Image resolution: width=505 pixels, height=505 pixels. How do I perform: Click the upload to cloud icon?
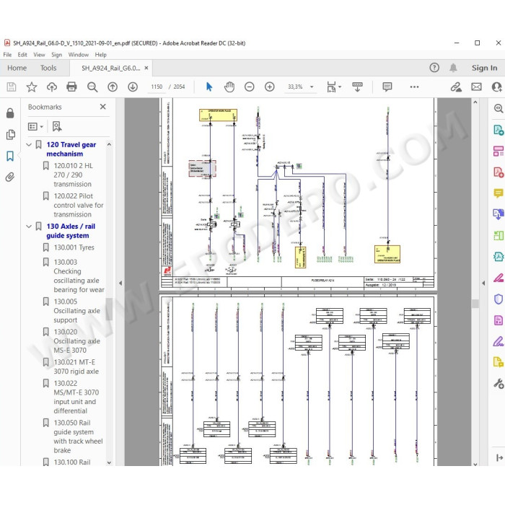coord(52,87)
